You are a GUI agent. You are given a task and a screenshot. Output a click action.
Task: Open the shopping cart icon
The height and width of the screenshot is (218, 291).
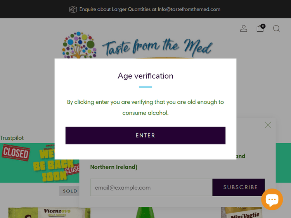coord(260,29)
